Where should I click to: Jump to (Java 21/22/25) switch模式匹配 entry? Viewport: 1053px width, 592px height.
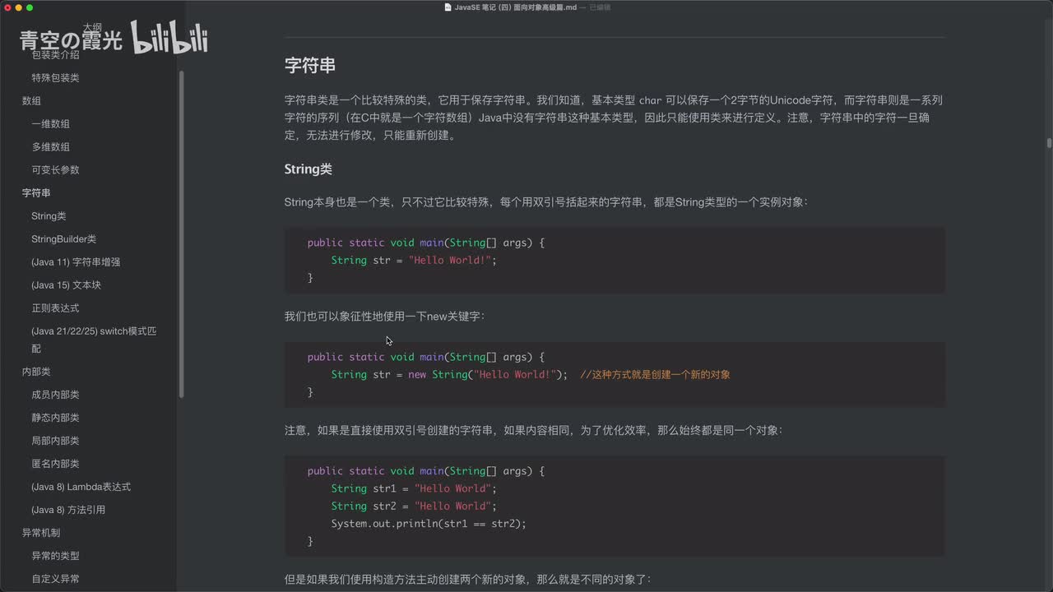click(x=94, y=340)
